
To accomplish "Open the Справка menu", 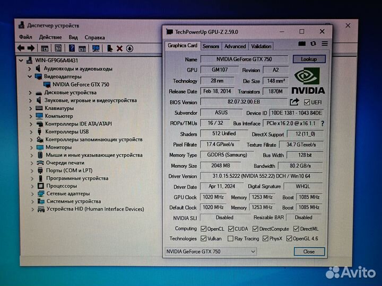I will tap(95, 38).
